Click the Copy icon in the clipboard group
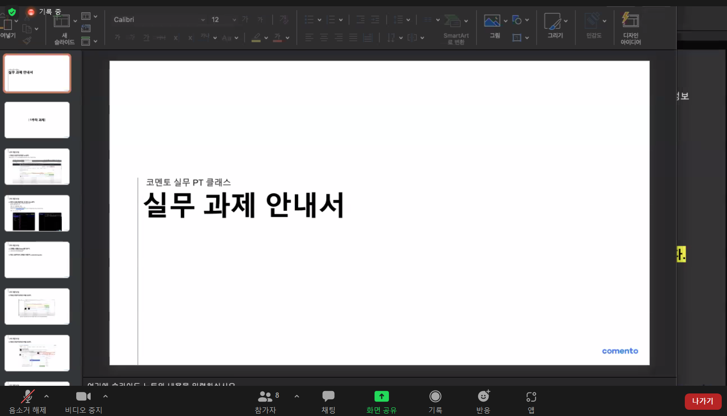This screenshot has height=416, width=727. coord(27,29)
